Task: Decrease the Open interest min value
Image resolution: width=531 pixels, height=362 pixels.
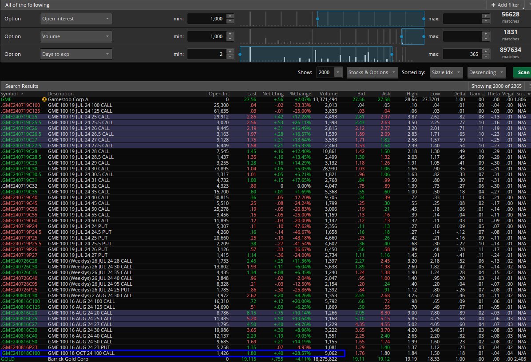Action: [x=230, y=21]
